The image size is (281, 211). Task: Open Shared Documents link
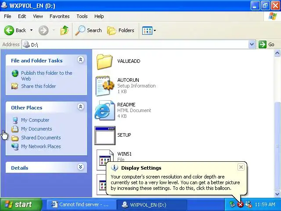pos(41,138)
